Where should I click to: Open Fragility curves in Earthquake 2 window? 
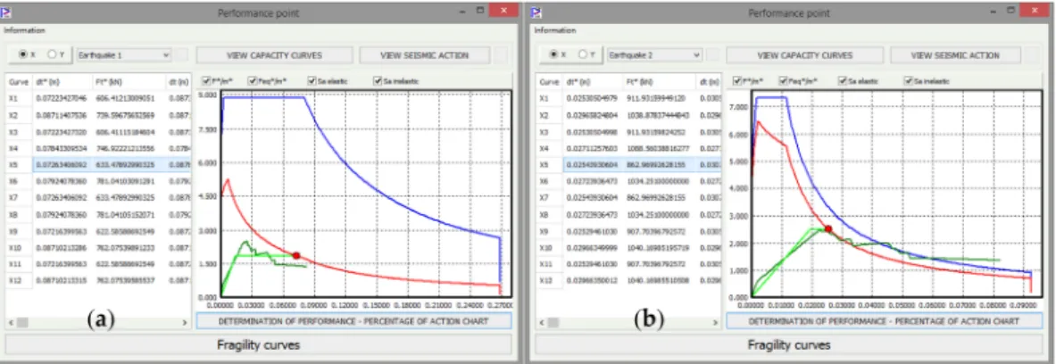click(788, 345)
